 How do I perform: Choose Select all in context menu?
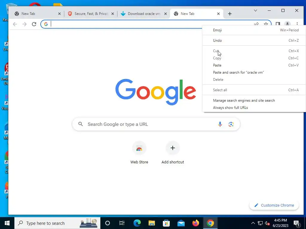[254, 90]
